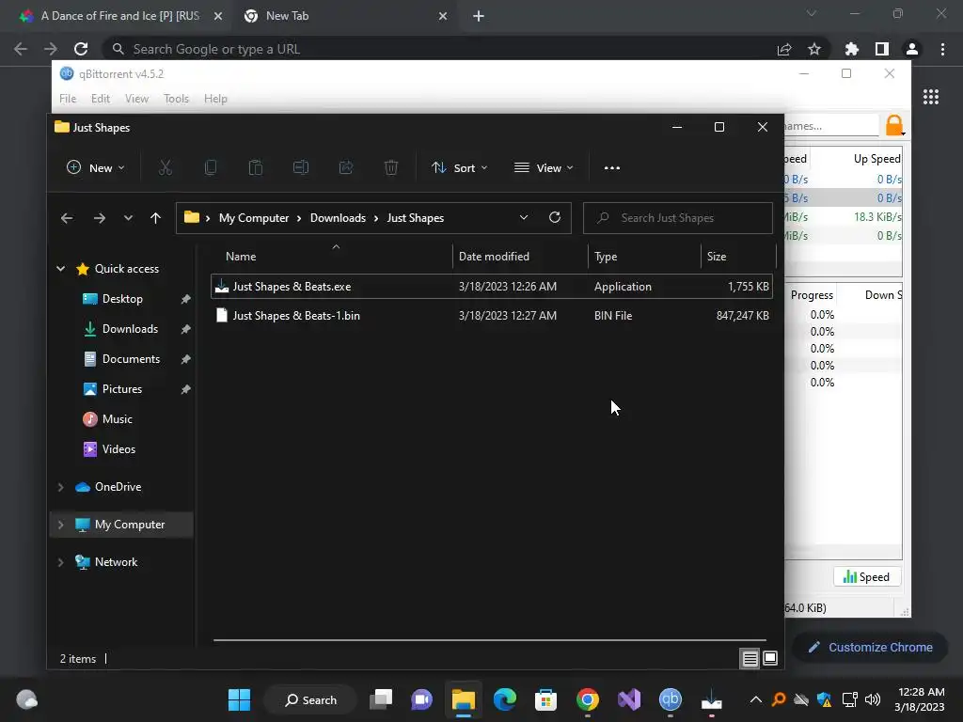Click Downloads in the breadcrumb path
The width and height of the screenshot is (963, 722).
[338, 218]
